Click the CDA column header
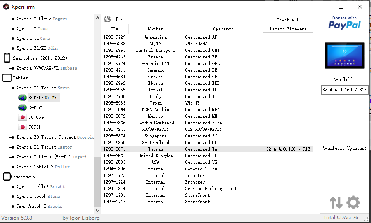This screenshot has width=371, height=223. (115, 29)
